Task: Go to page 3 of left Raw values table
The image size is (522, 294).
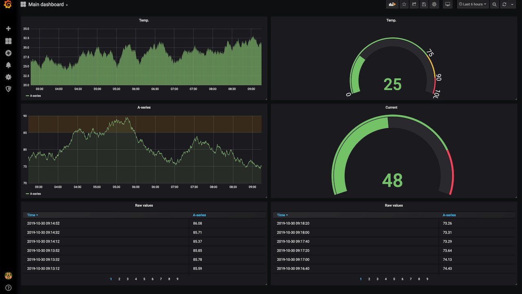Action: coord(128,279)
